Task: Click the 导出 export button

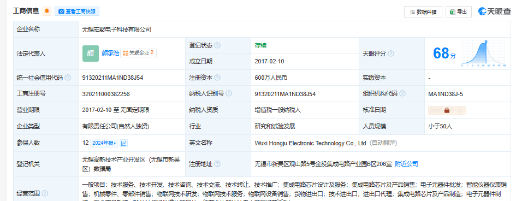Action: click(x=459, y=12)
